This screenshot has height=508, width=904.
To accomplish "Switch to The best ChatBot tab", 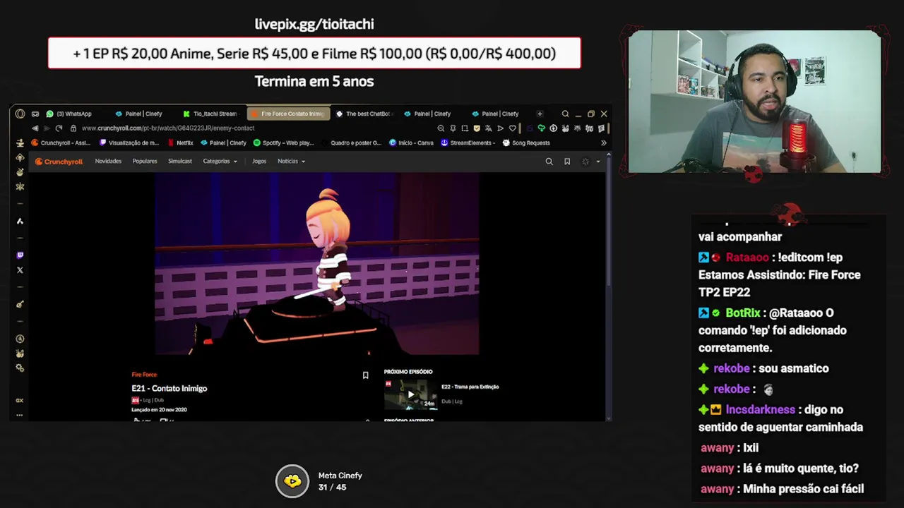I will coord(363,114).
